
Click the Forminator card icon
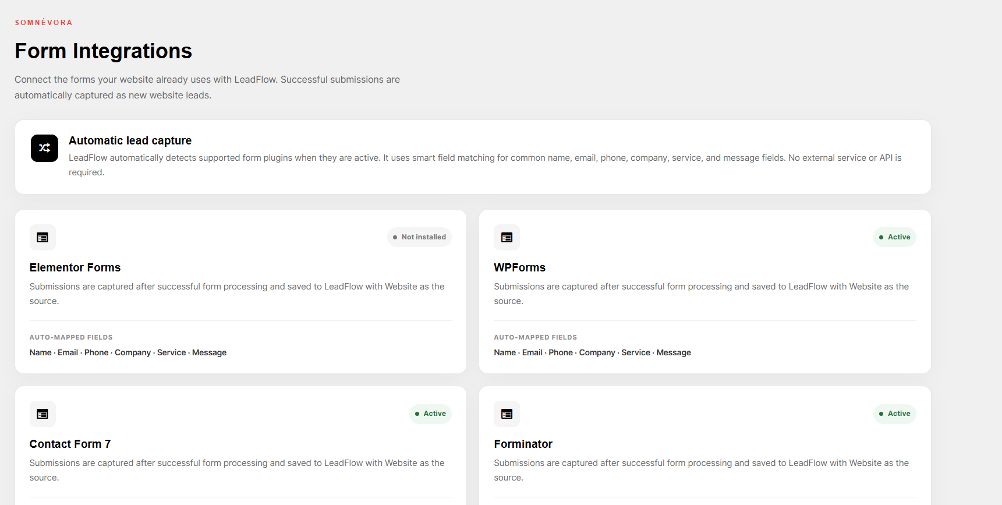[507, 414]
